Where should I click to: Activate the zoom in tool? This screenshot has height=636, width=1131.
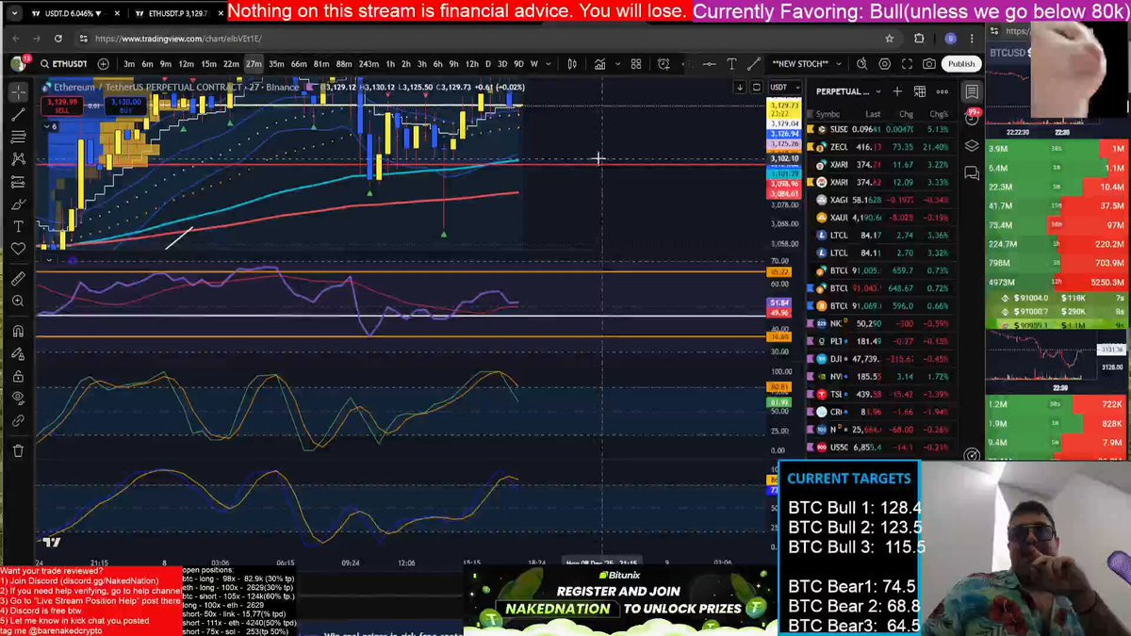tap(18, 302)
